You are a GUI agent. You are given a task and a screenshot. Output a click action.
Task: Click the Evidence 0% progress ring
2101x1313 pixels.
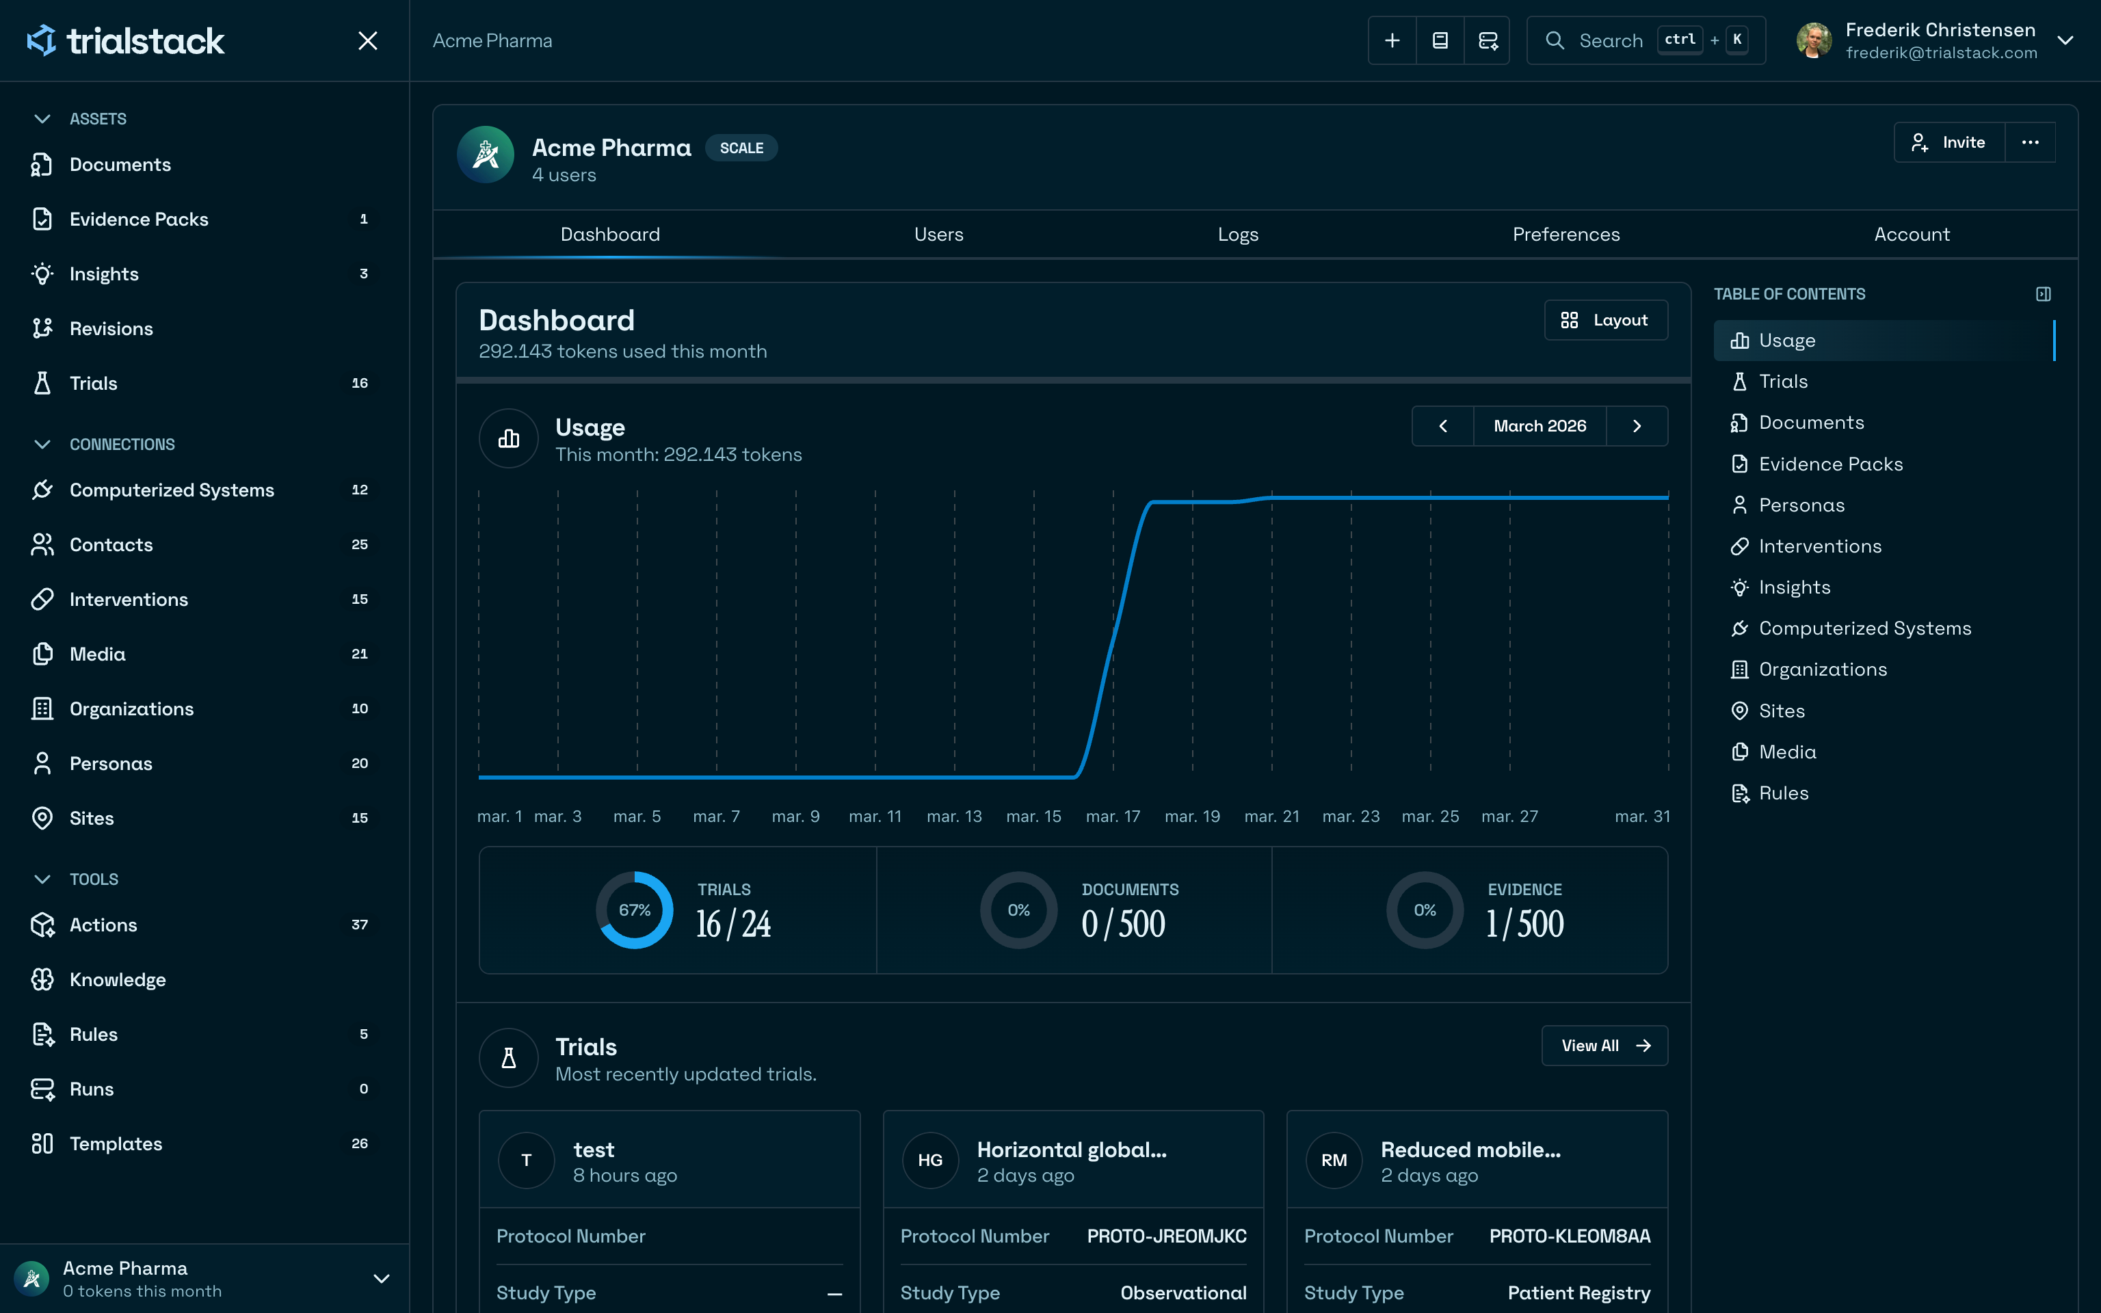1425,910
